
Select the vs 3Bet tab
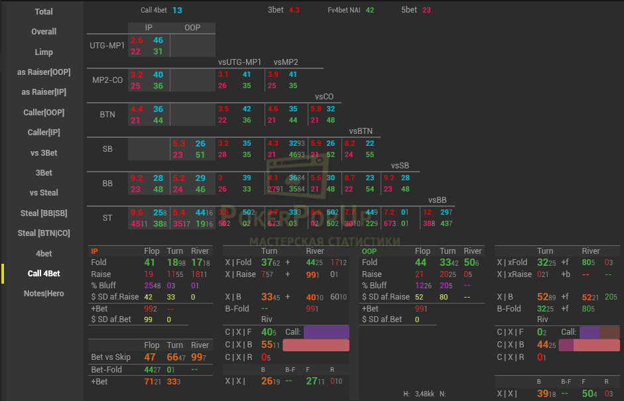click(x=44, y=152)
